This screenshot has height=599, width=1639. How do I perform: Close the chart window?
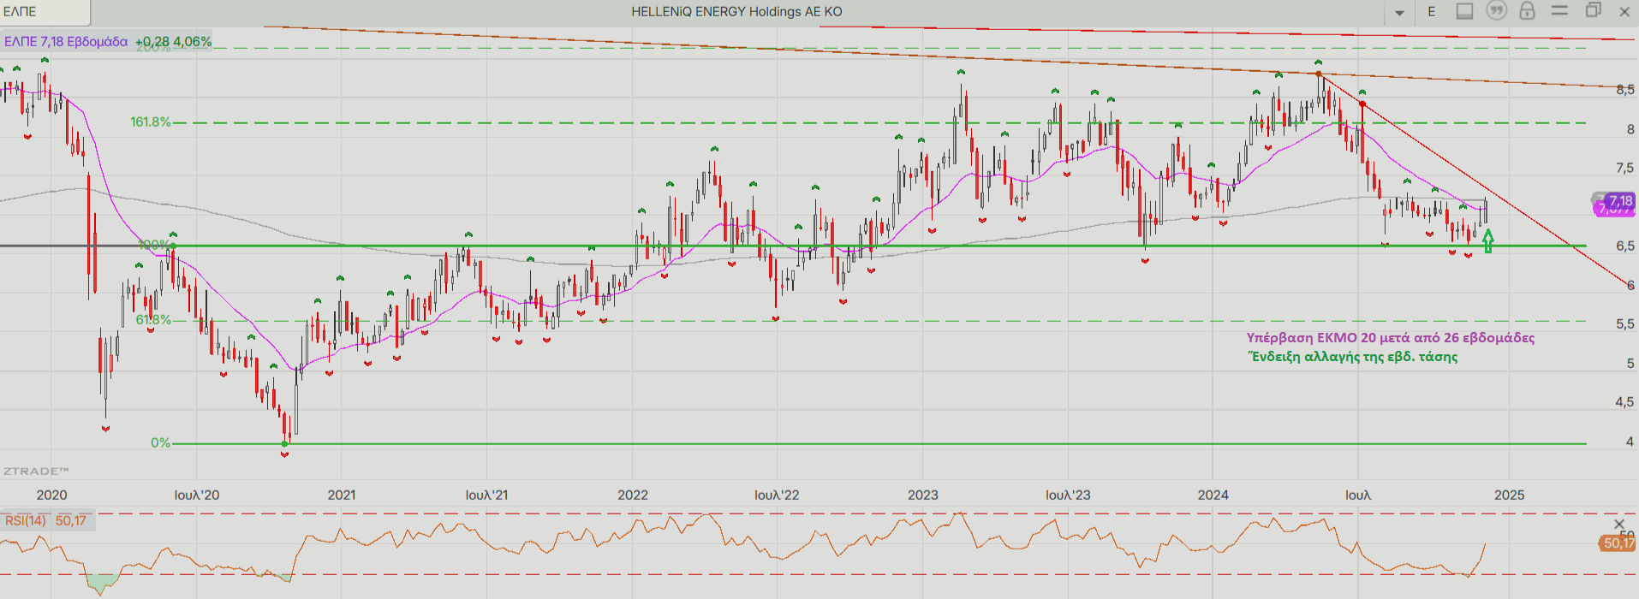coord(1624,12)
